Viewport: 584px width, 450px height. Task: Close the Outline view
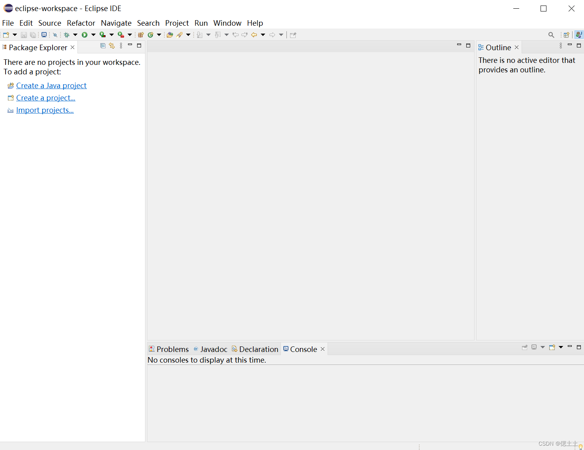(516, 47)
